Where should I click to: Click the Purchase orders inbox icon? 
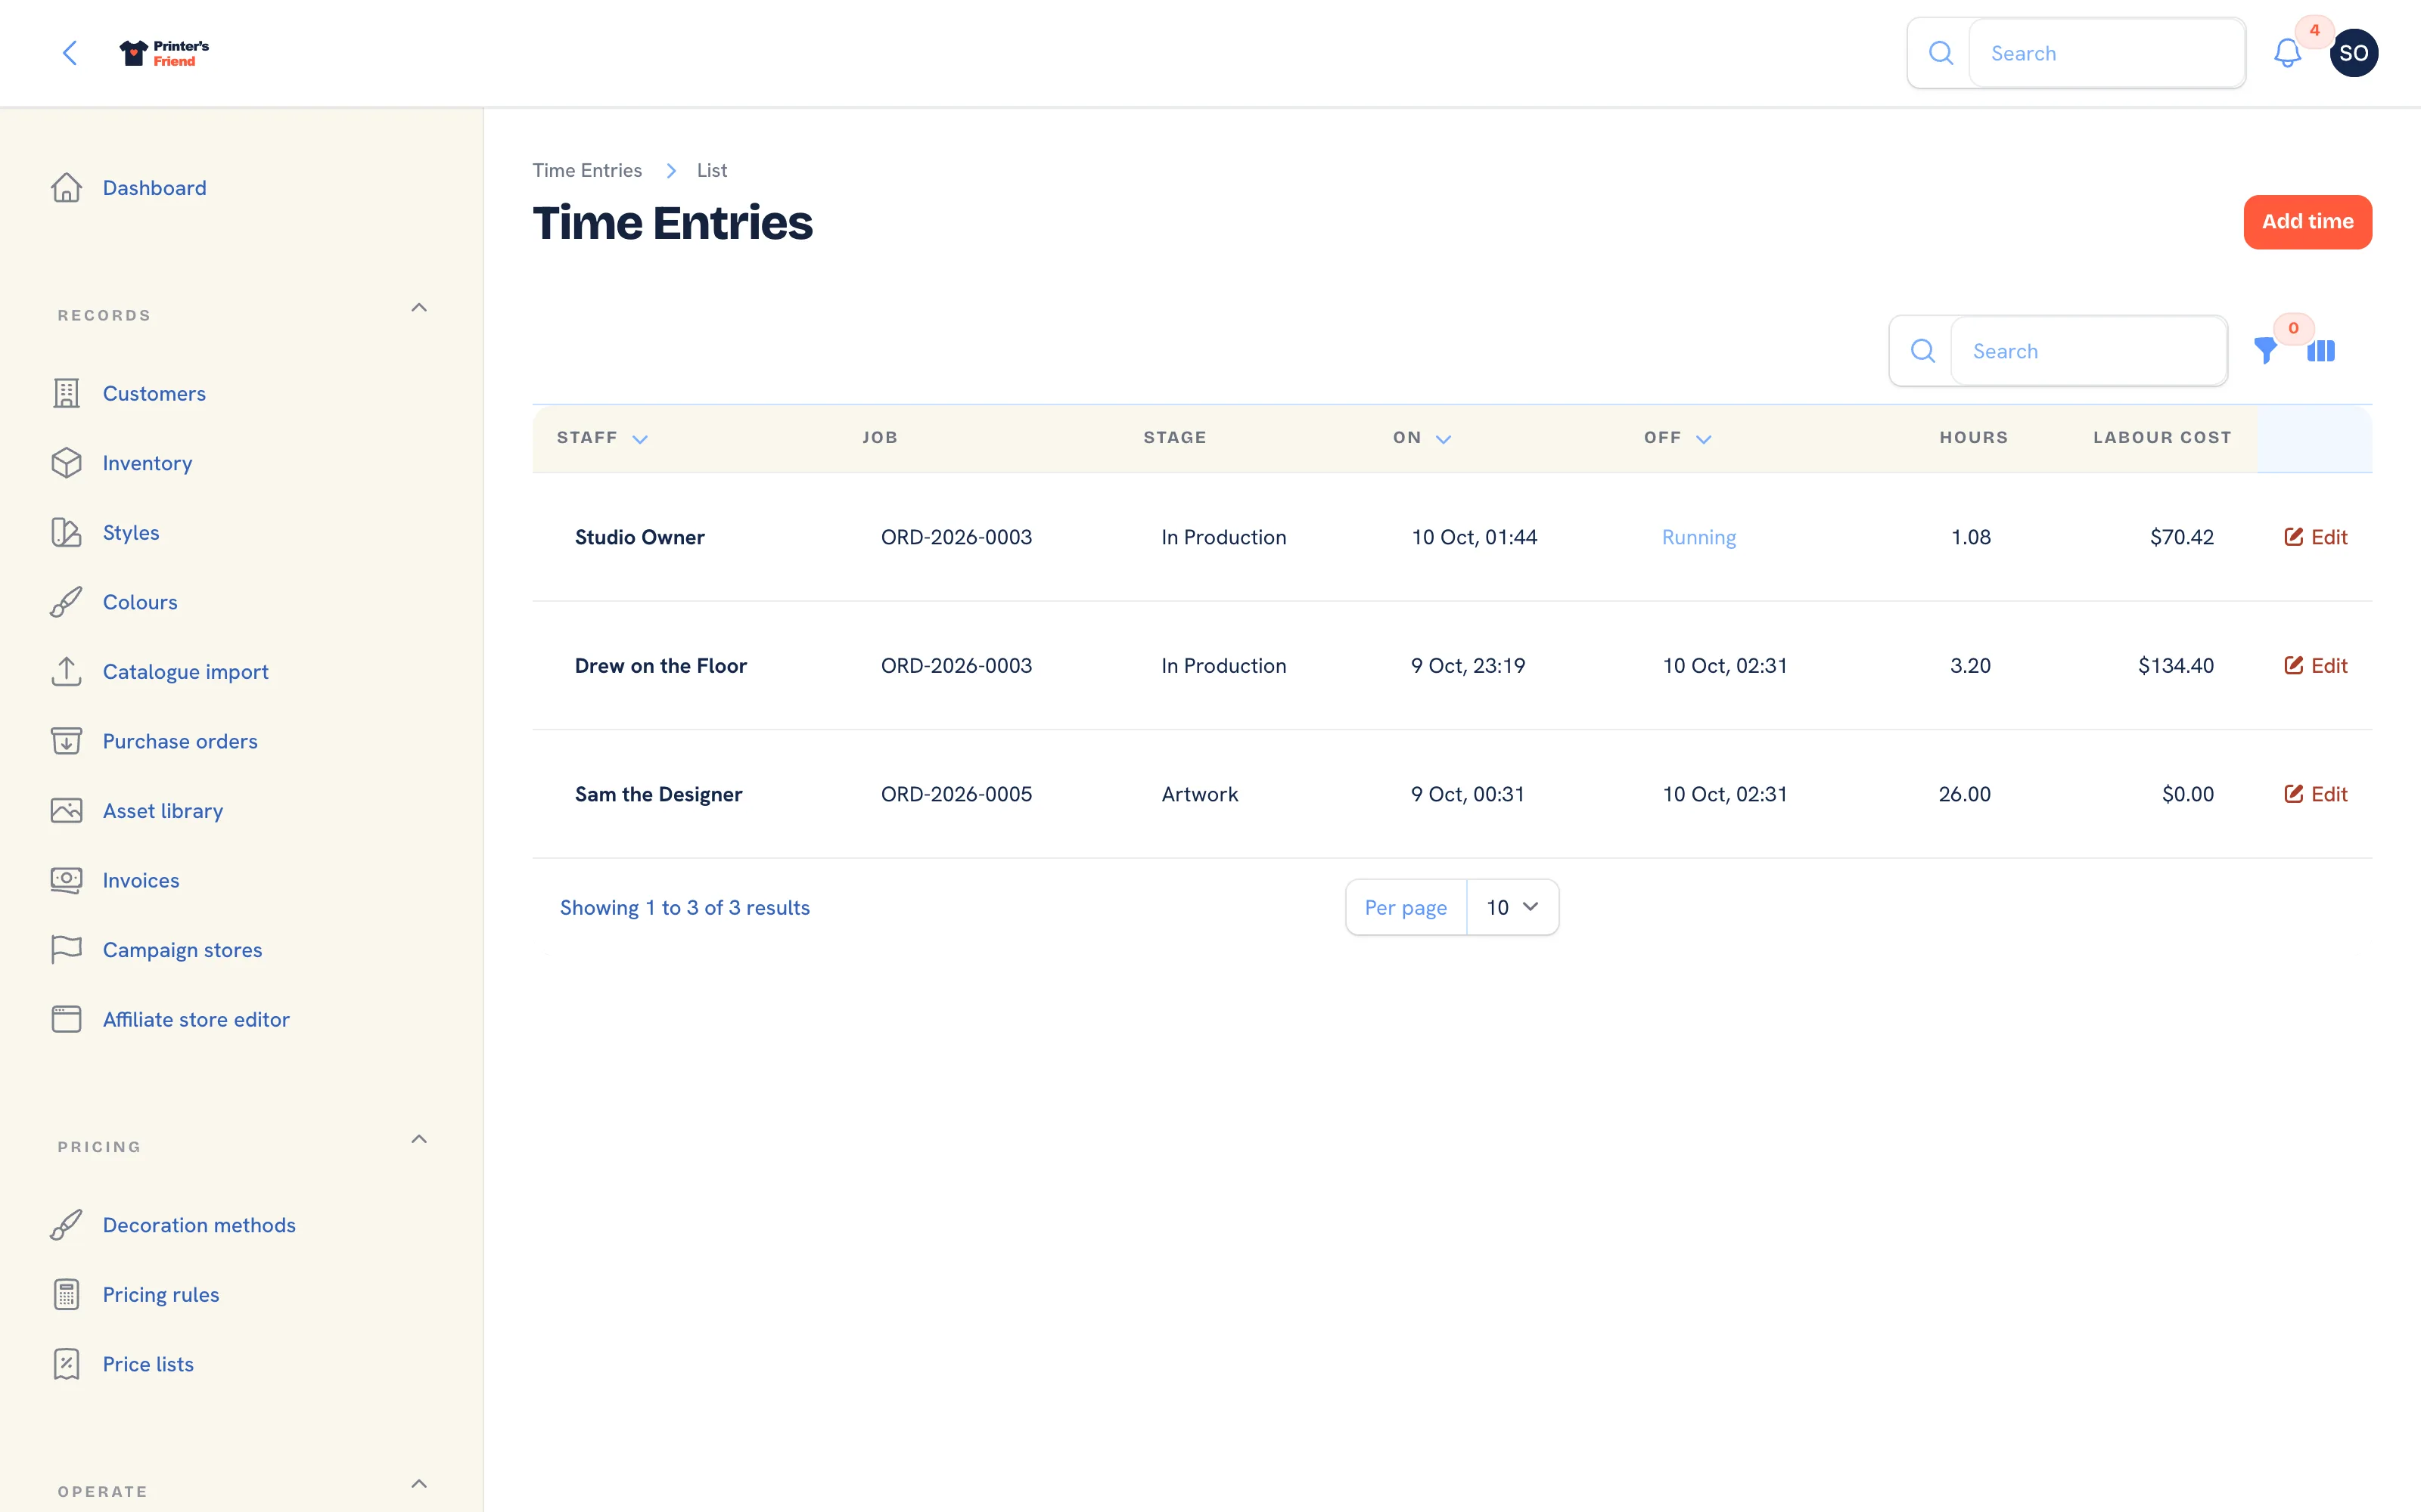tap(66, 741)
